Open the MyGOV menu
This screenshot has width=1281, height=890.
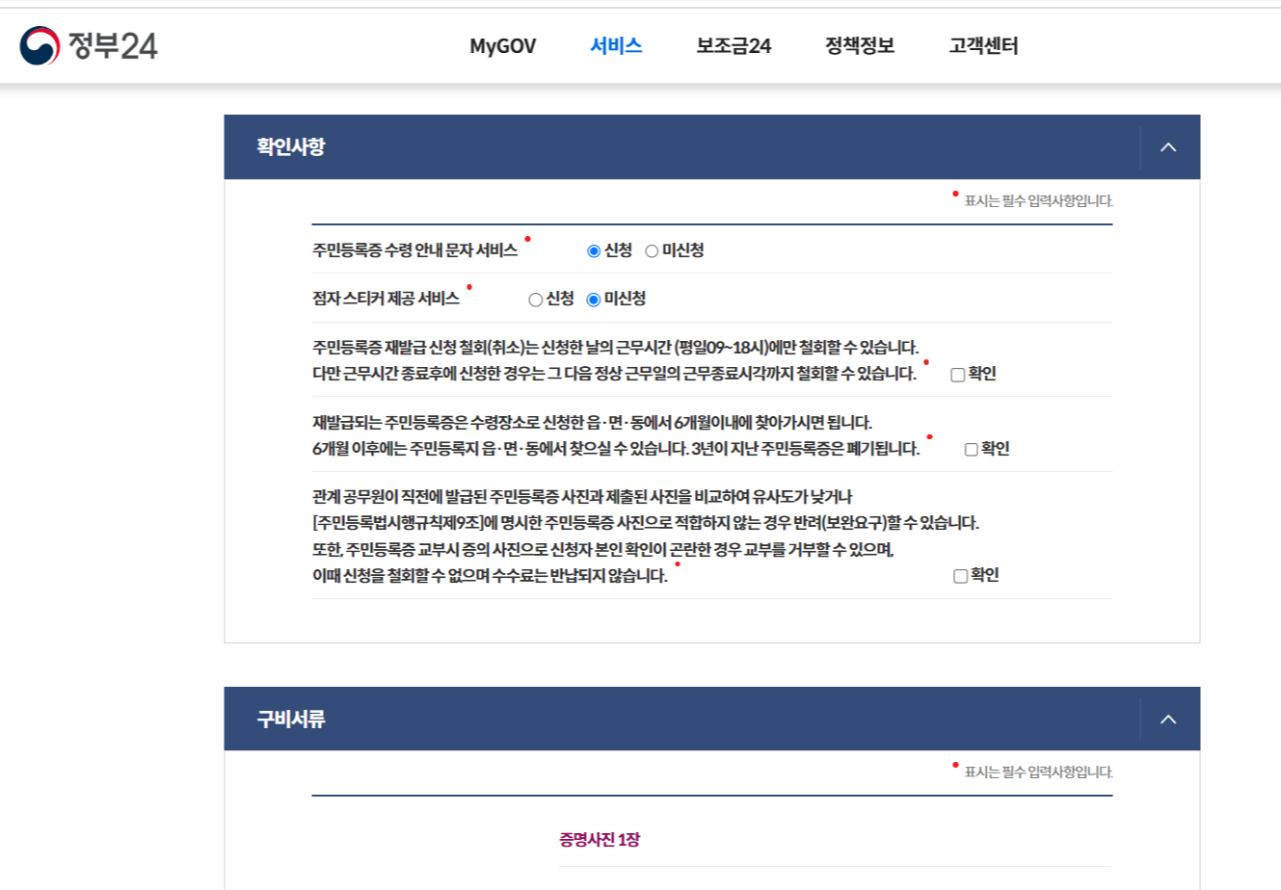(x=501, y=45)
